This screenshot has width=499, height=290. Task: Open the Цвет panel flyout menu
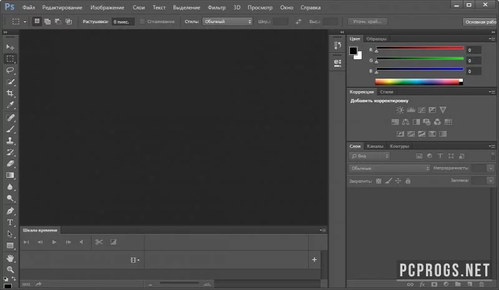click(492, 39)
